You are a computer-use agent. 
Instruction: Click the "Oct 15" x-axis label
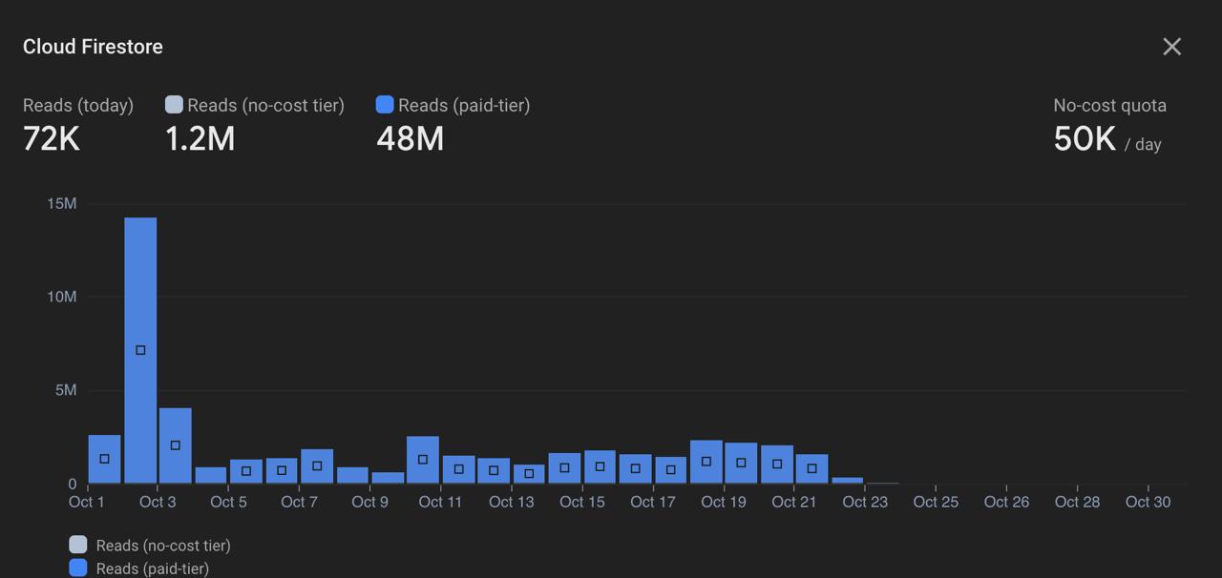pos(582,502)
